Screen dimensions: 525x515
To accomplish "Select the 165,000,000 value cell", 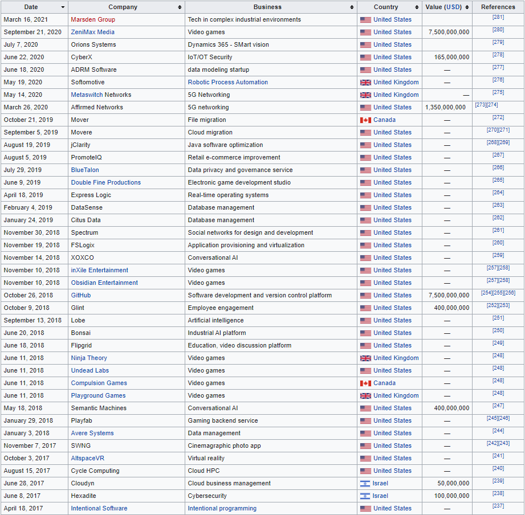I will [447, 57].
